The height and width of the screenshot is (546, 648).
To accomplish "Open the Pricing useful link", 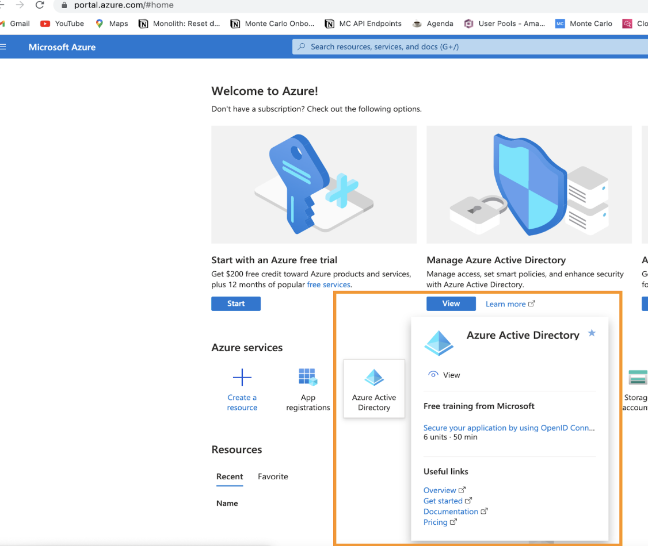I will click(440, 522).
